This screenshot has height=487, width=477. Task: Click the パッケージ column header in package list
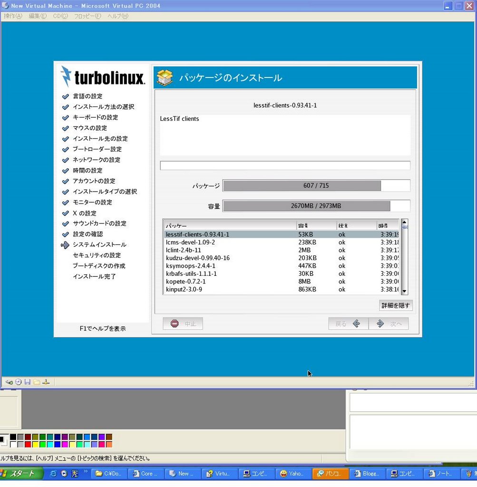point(230,225)
